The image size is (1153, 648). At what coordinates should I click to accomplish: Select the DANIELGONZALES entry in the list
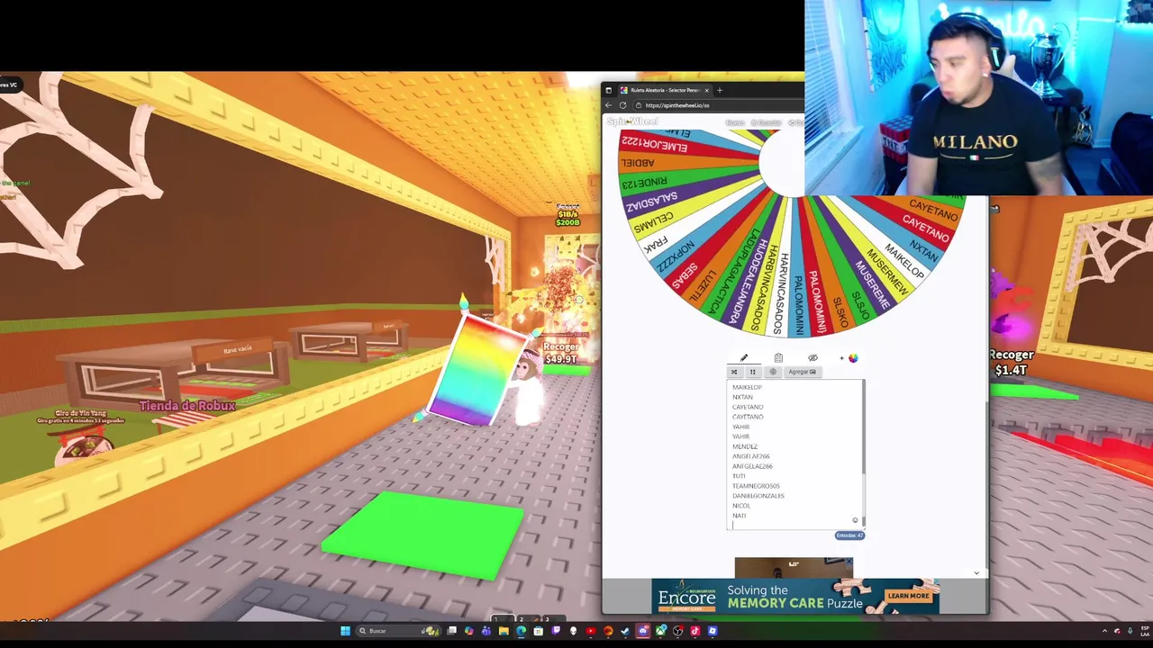click(758, 496)
